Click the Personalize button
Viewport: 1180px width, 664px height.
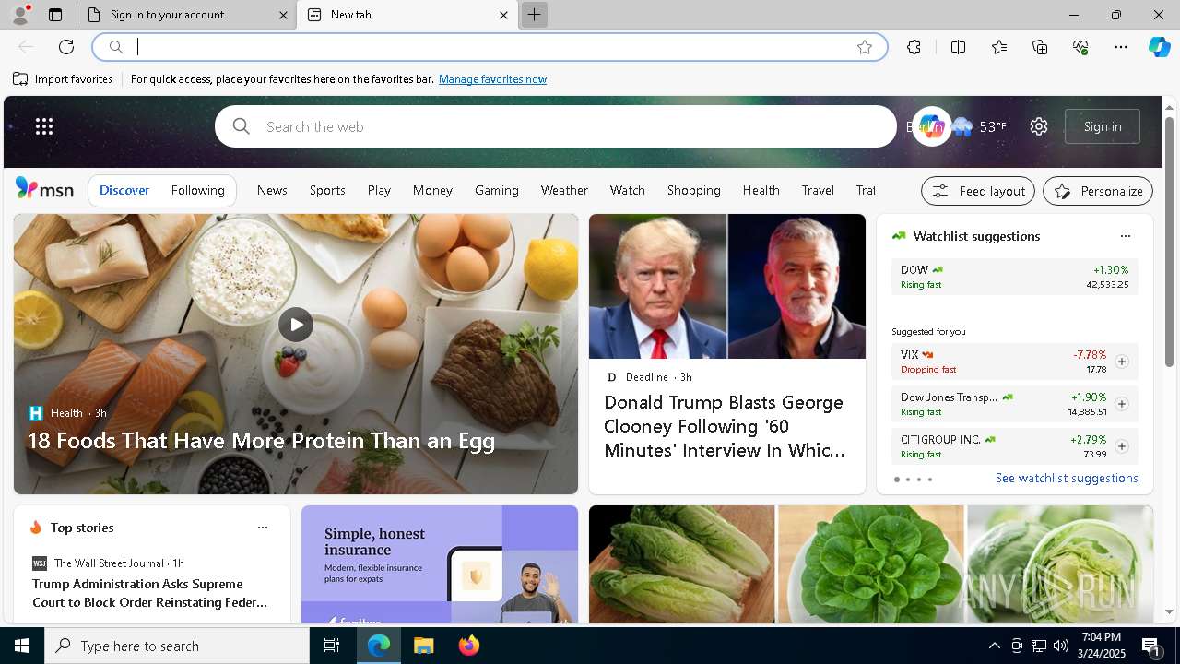click(x=1098, y=191)
